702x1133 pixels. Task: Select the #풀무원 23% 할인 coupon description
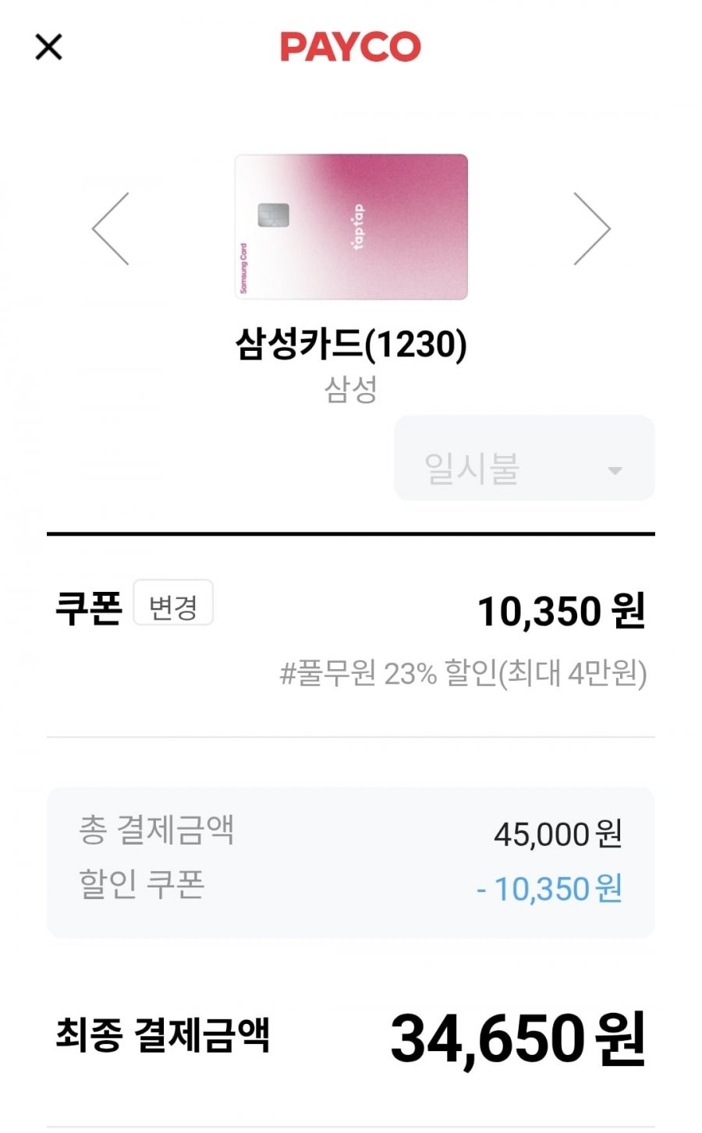[x=463, y=673]
